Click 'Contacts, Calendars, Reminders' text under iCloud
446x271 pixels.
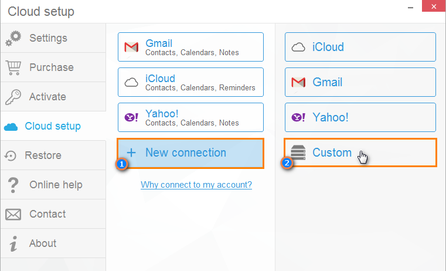[x=200, y=88]
